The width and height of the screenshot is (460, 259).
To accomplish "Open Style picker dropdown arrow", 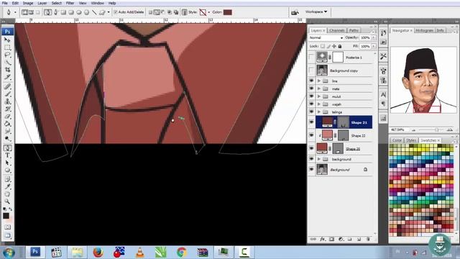I will coord(209,12).
